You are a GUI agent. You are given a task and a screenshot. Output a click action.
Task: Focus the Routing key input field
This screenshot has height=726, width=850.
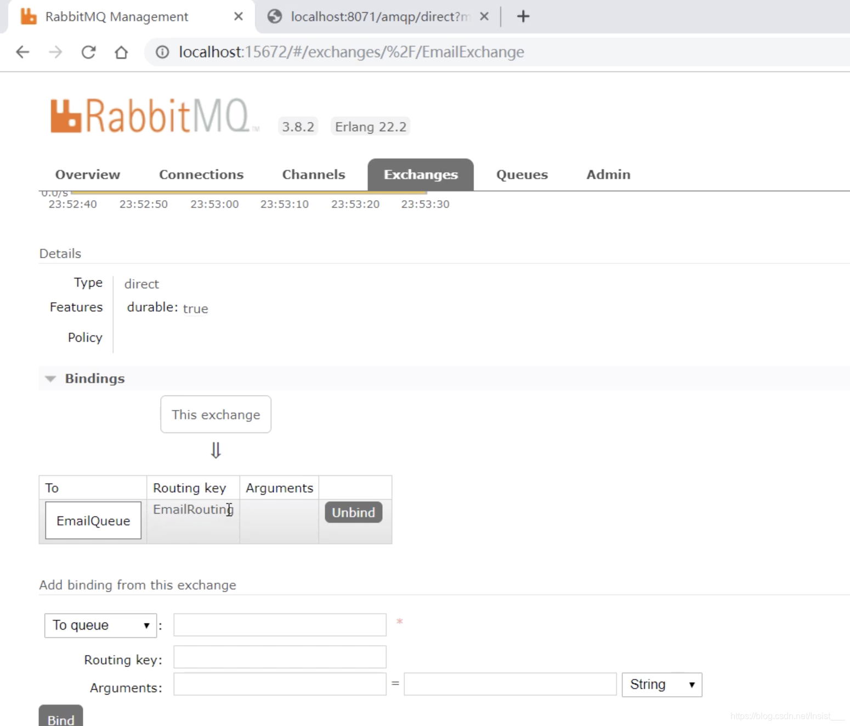280,657
